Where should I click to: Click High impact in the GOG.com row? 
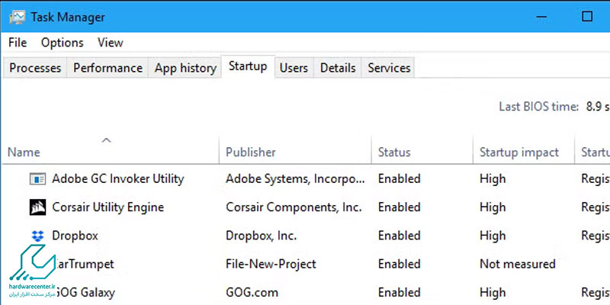tap(493, 293)
